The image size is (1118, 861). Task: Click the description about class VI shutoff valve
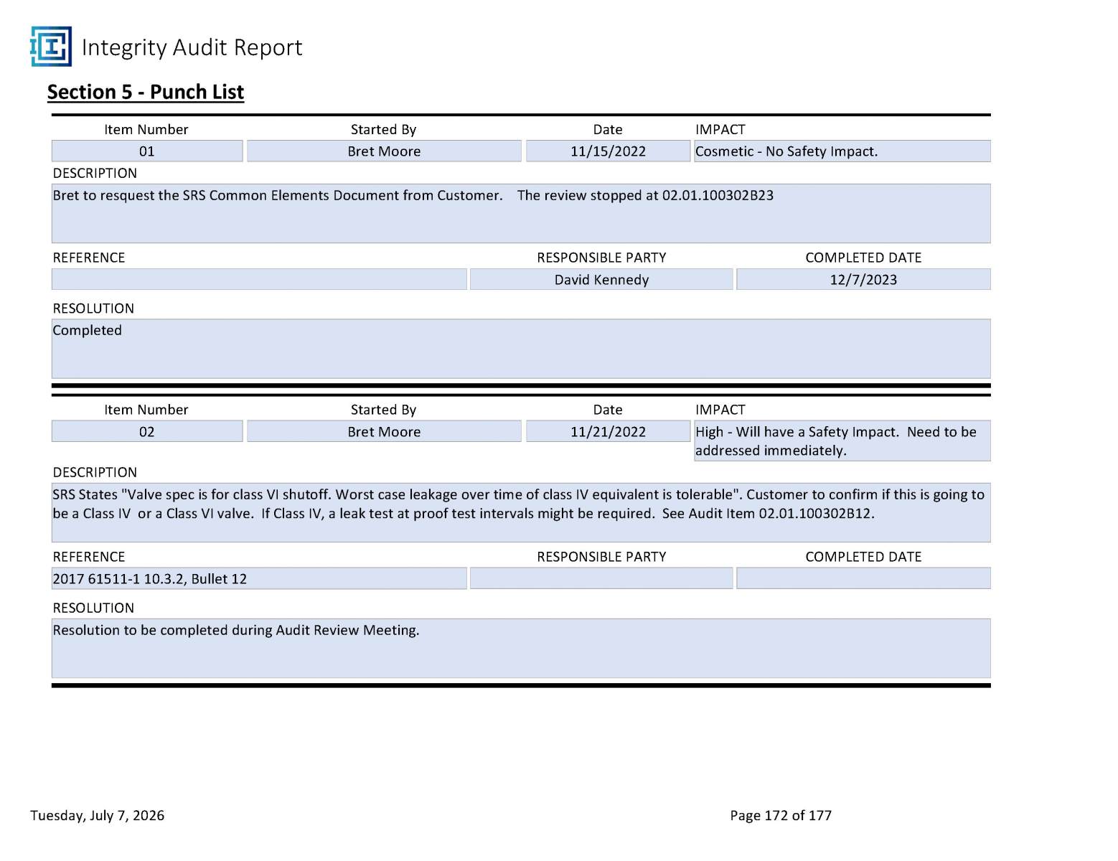pos(521,512)
